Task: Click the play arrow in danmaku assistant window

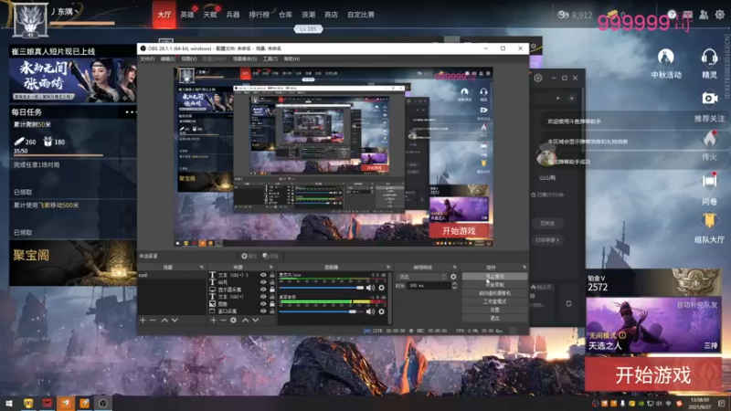Action: pyautogui.click(x=558, y=98)
